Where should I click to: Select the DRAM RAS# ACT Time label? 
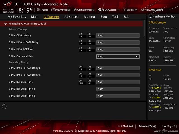pos(21,49)
